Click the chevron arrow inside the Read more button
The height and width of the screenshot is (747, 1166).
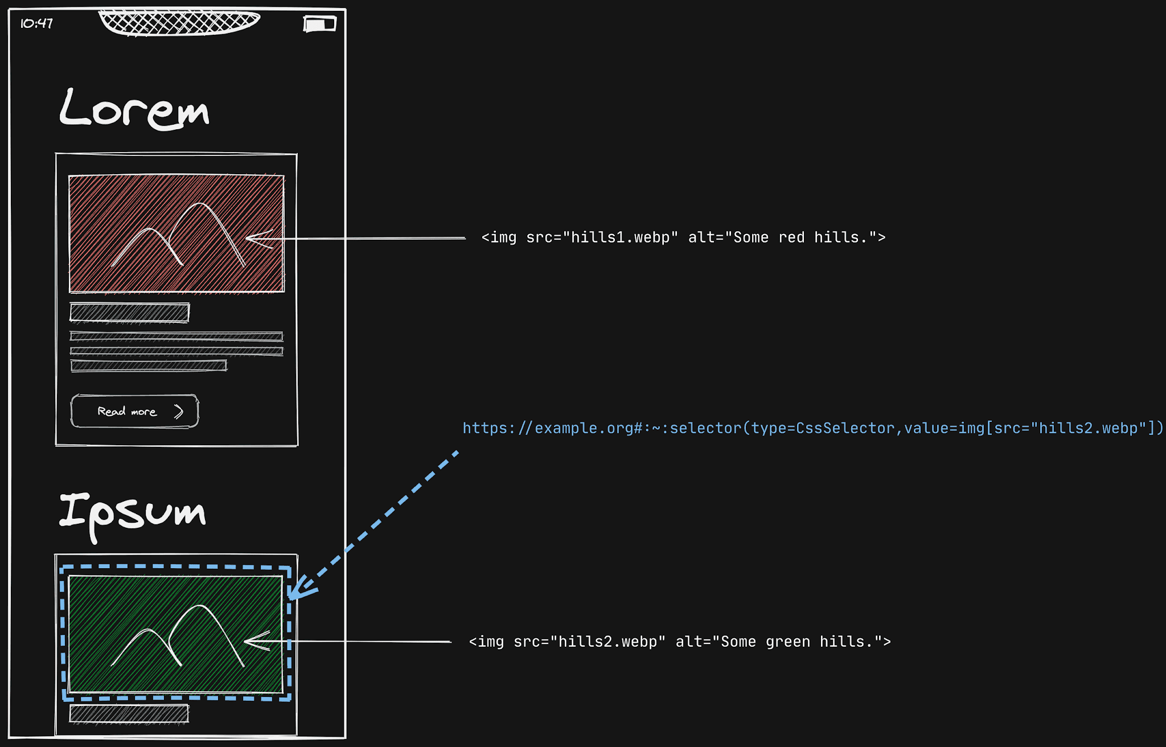[179, 411]
